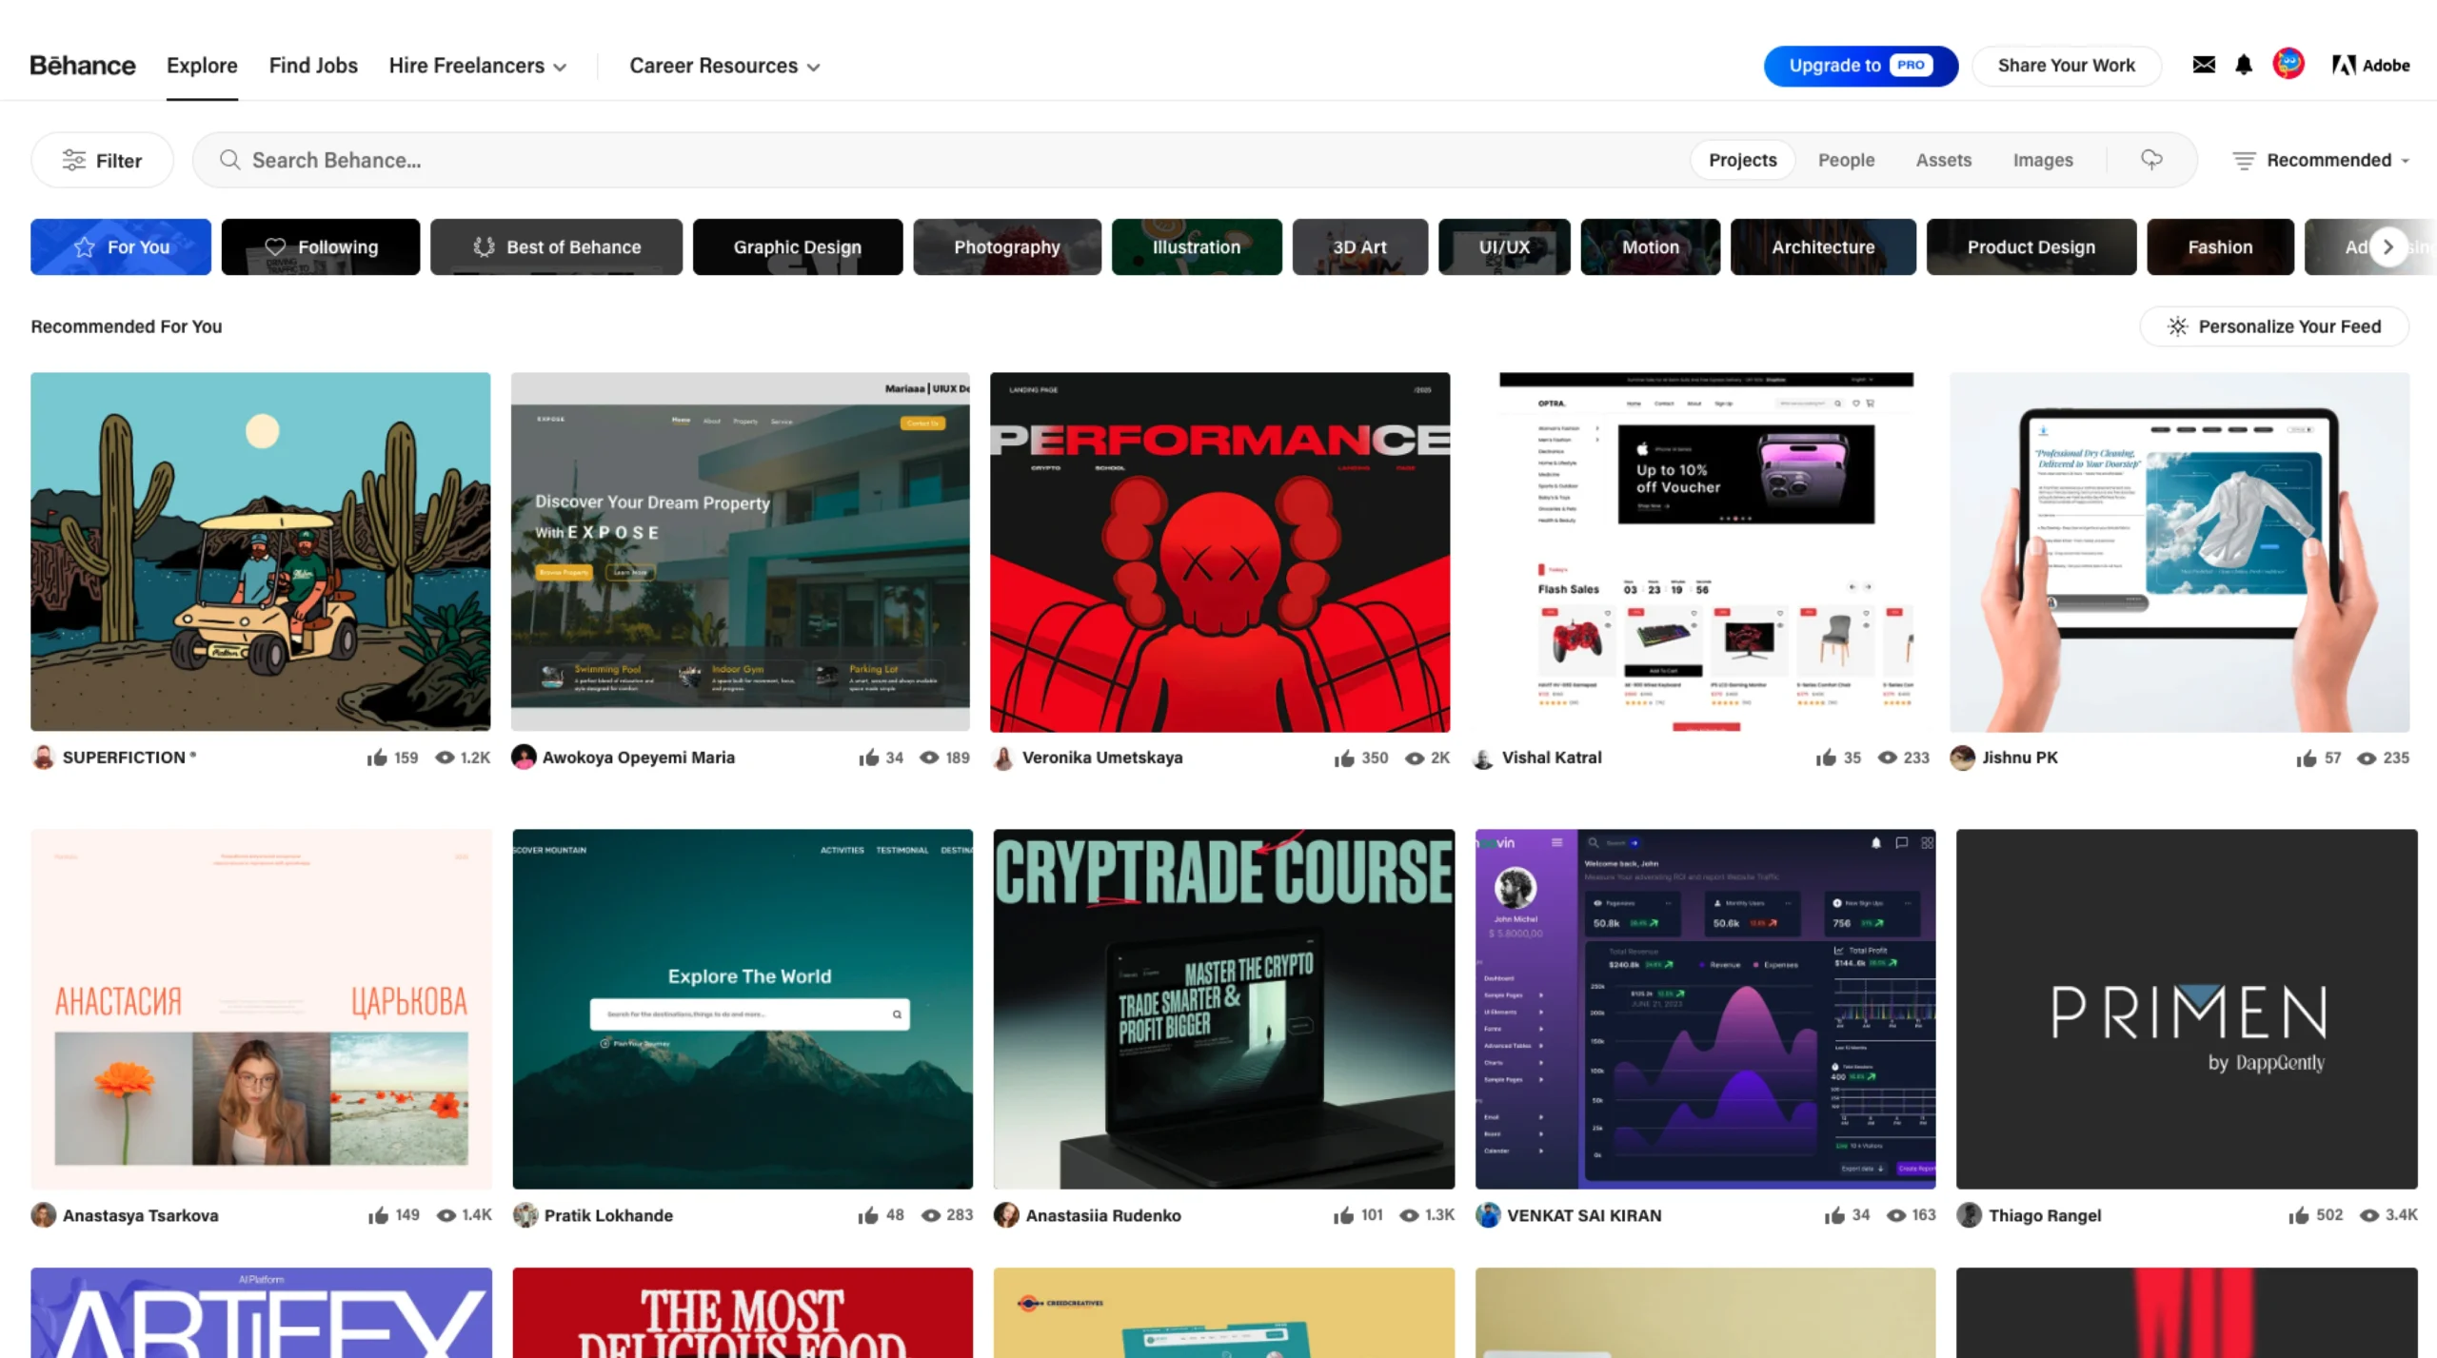This screenshot has height=1358, width=2437.
Task: Open the Filter panel
Action: 102,160
